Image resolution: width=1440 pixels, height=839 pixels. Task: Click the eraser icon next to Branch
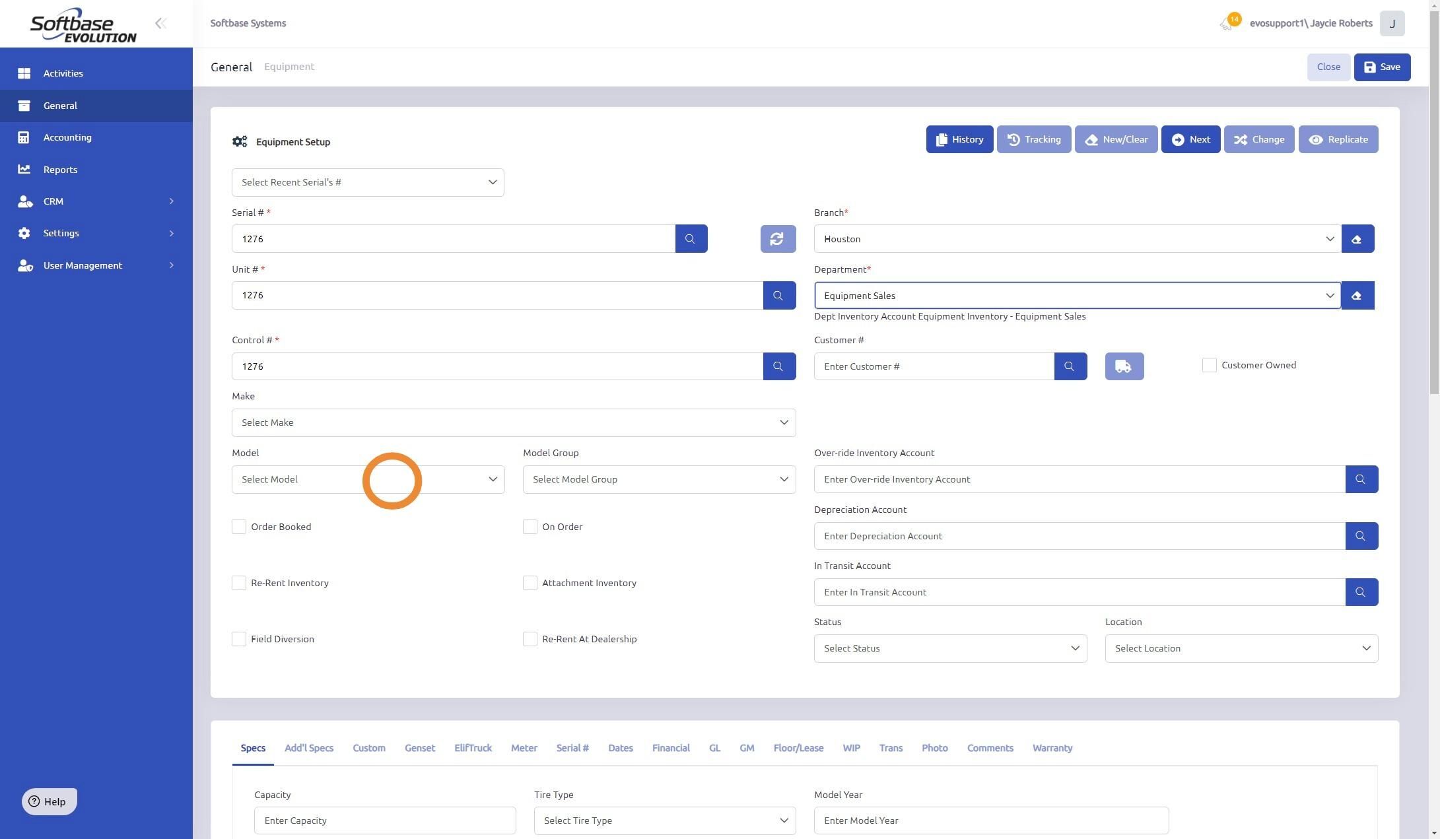[x=1357, y=239]
